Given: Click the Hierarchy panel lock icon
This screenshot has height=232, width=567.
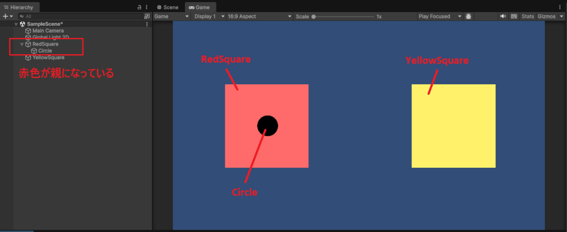Looking at the screenshot, I should 139,7.
